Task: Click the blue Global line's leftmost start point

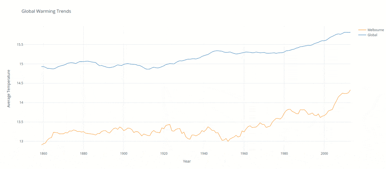Action: [x=42, y=67]
